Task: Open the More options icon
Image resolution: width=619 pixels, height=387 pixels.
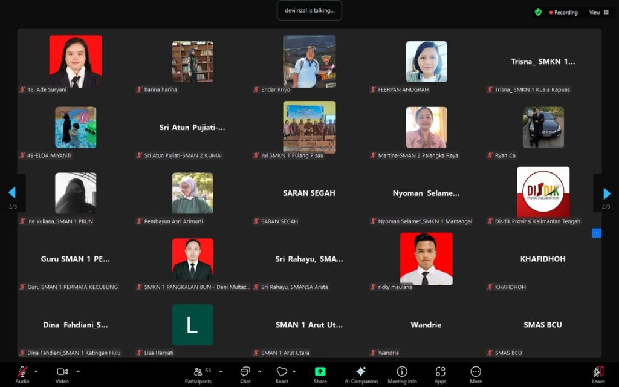Action: point(476,372)
